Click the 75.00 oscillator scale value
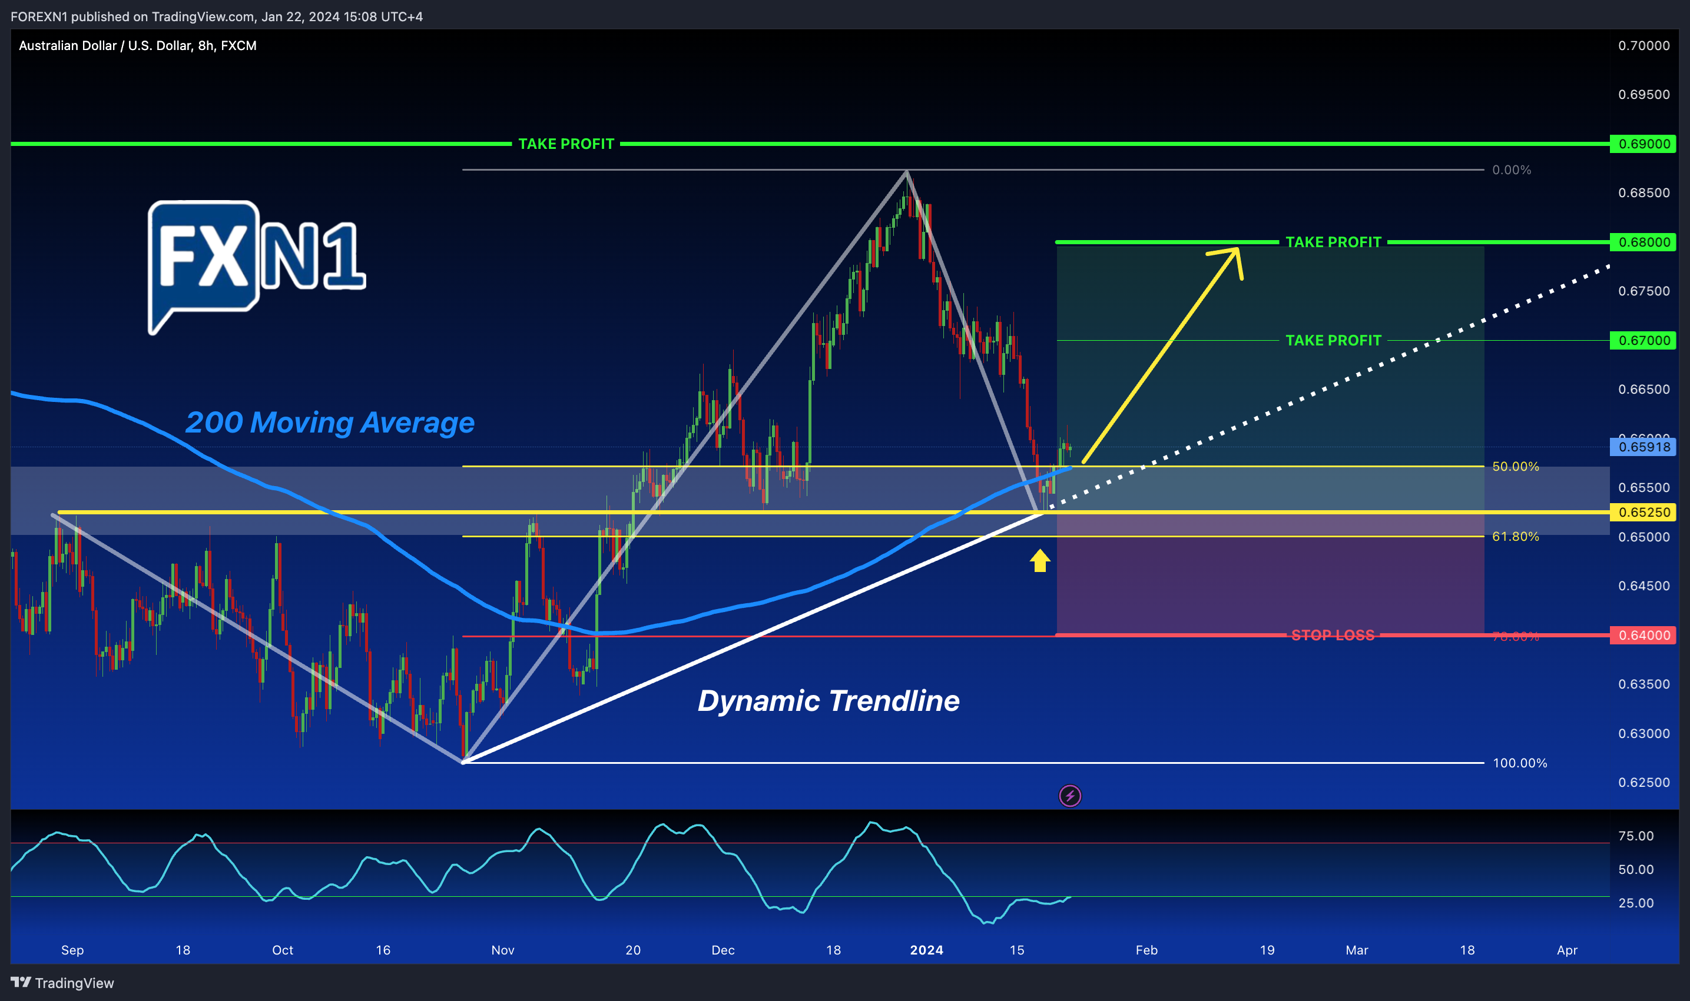Viewport: 1690px width, 1001px height. [x=1636, y=836]
